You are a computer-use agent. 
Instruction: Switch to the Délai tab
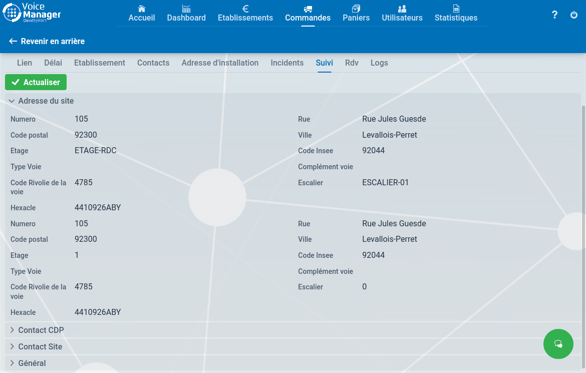[x=53, y=63]
